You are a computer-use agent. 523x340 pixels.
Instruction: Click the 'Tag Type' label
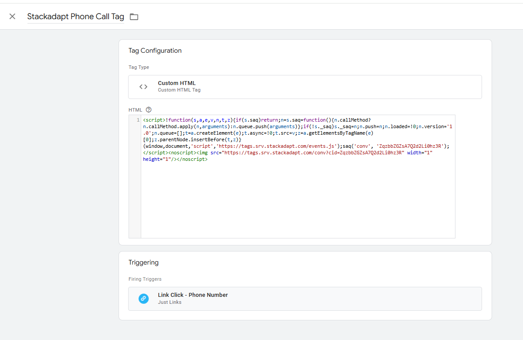tap(139, 67)
